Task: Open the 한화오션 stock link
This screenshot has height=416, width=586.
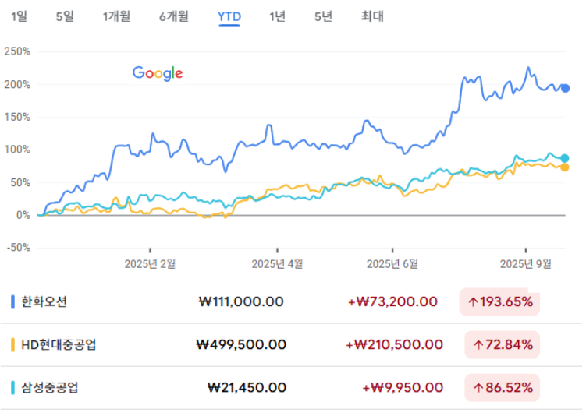Action: click(44, 301)
